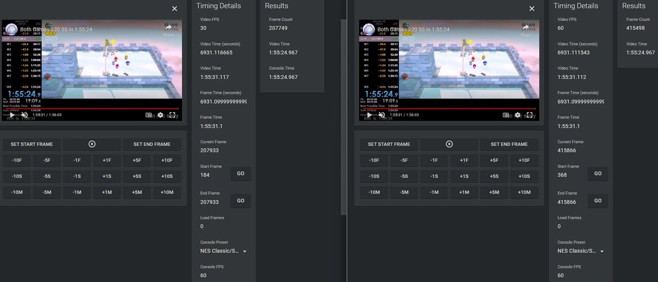Click -1S in the 30 FPS window

(x=77, y=176)
